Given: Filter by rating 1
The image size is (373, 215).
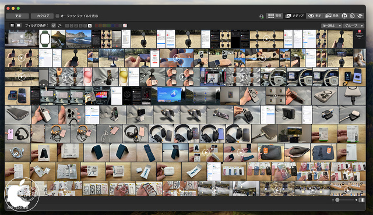Looking at the screenshot, I should point(67,26).
